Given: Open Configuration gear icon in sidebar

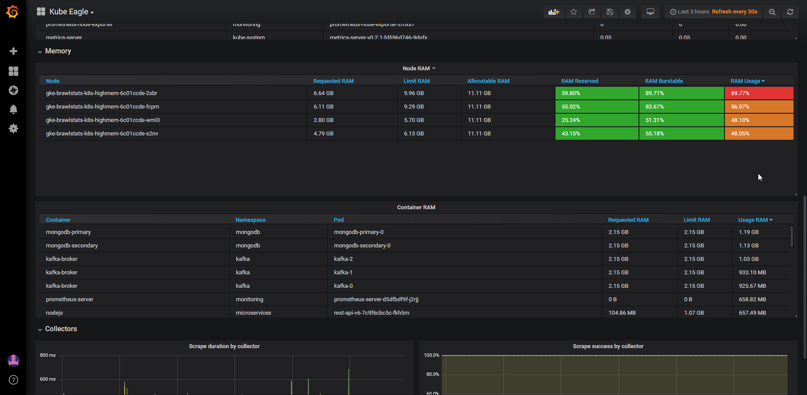Looking at the screenshot, I should click(13, 128).
